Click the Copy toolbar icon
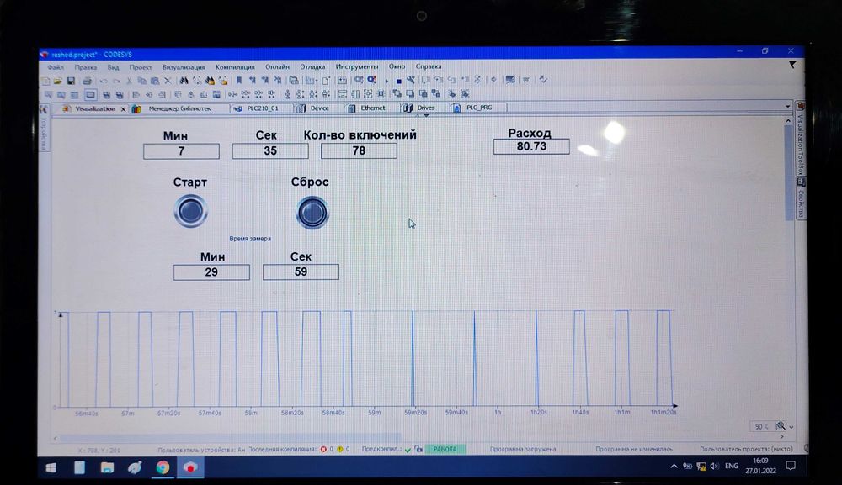The image size is (842, 485). pos(141,81)
